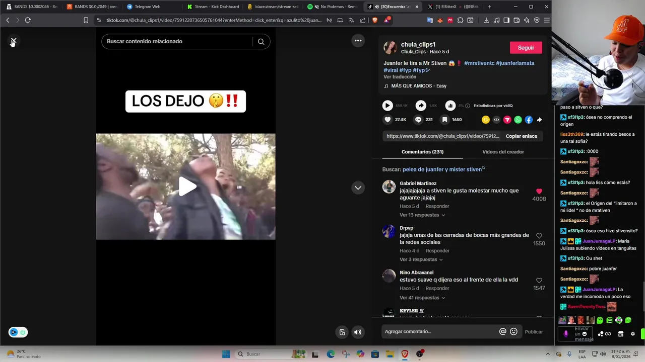This screenshot has height=362, width=645.
Task: Click the @ mention icon in comment box
Action: [502, 332]
